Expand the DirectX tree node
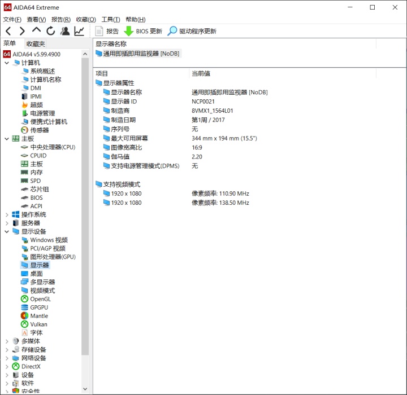 point(7,366)
